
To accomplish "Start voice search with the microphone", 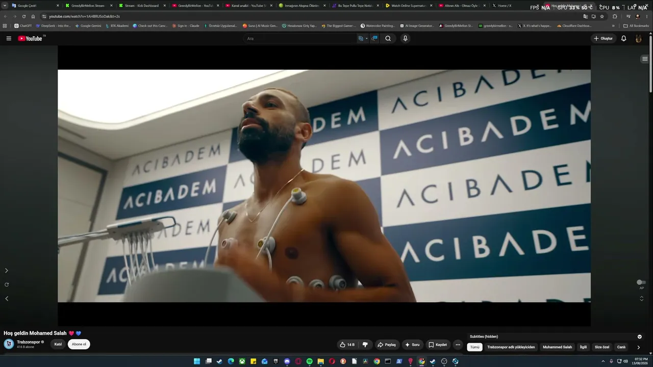I will [x=405, y=38].
